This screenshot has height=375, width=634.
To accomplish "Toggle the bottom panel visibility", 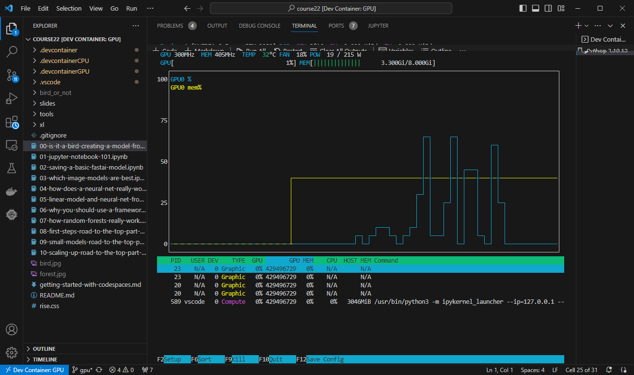I will click(536, 8).
